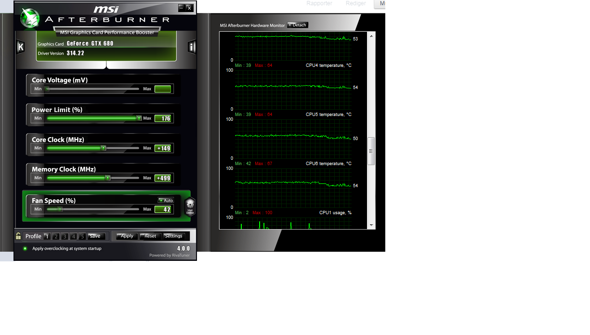Viewport: 590px width, 335px height.
Task: Open the information i side button
Action: coord(192,47)
